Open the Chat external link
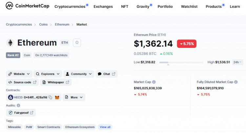The width and height of the screenshot is (246, 133). (107, 74)
